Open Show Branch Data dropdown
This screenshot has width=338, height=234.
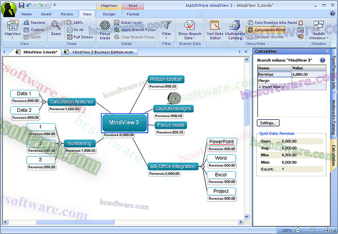point(190,30)
